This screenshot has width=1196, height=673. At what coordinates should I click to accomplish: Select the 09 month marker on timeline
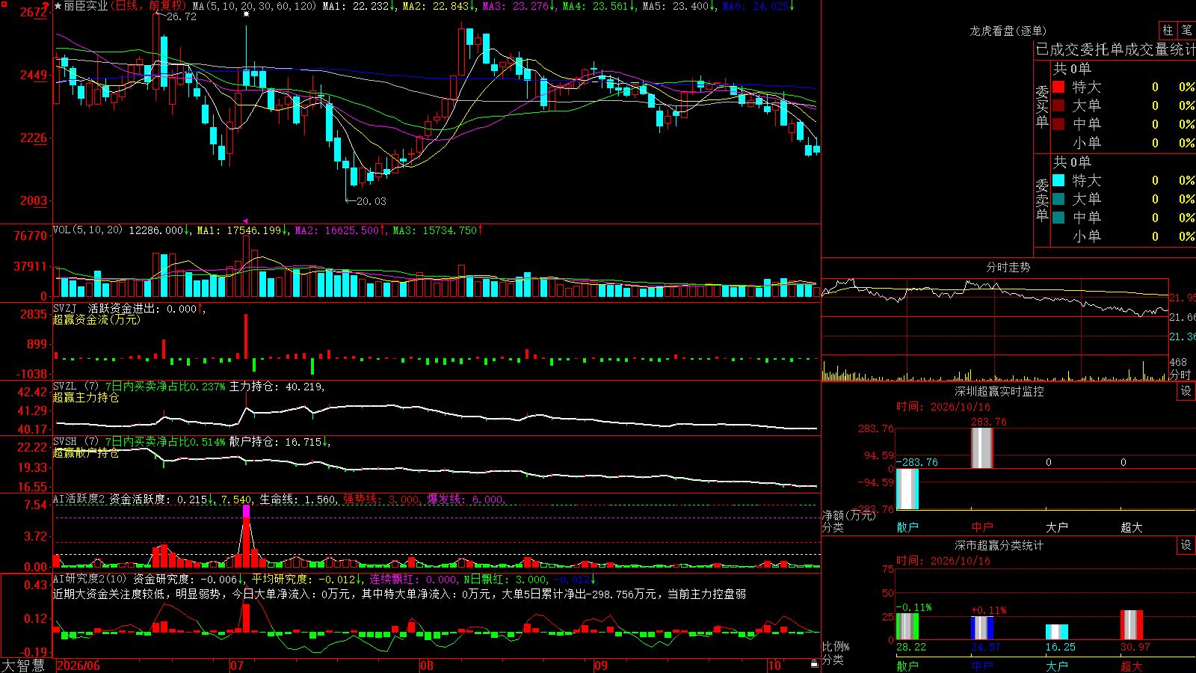point(601,666)
